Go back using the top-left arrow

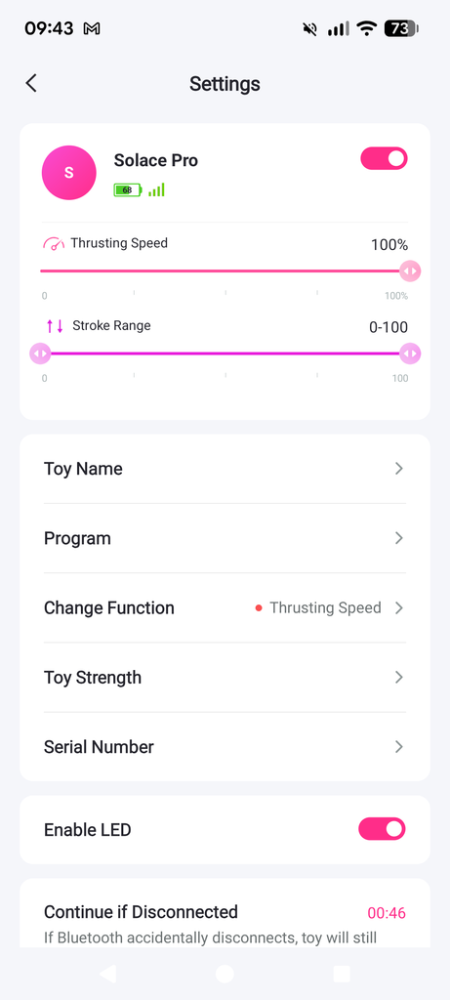pos(30,83)
